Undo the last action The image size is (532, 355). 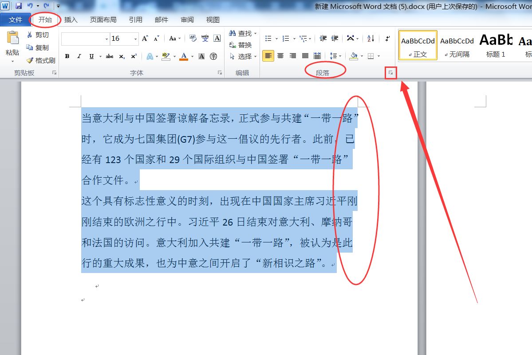[30, 6]
